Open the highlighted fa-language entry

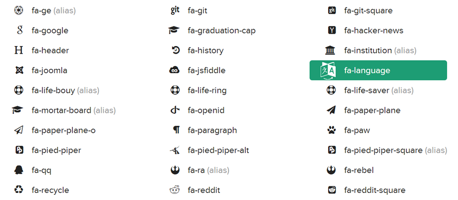[378, 70]
